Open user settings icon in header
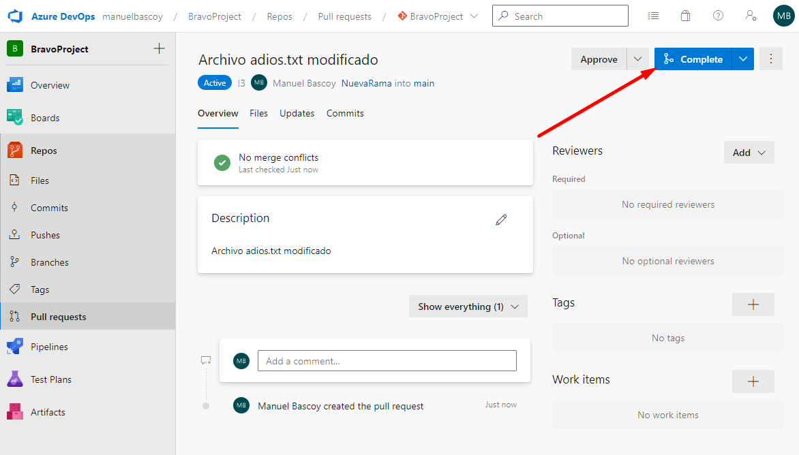Image resolution: width=799 pixels, height=455 pixels. [751, 16]
